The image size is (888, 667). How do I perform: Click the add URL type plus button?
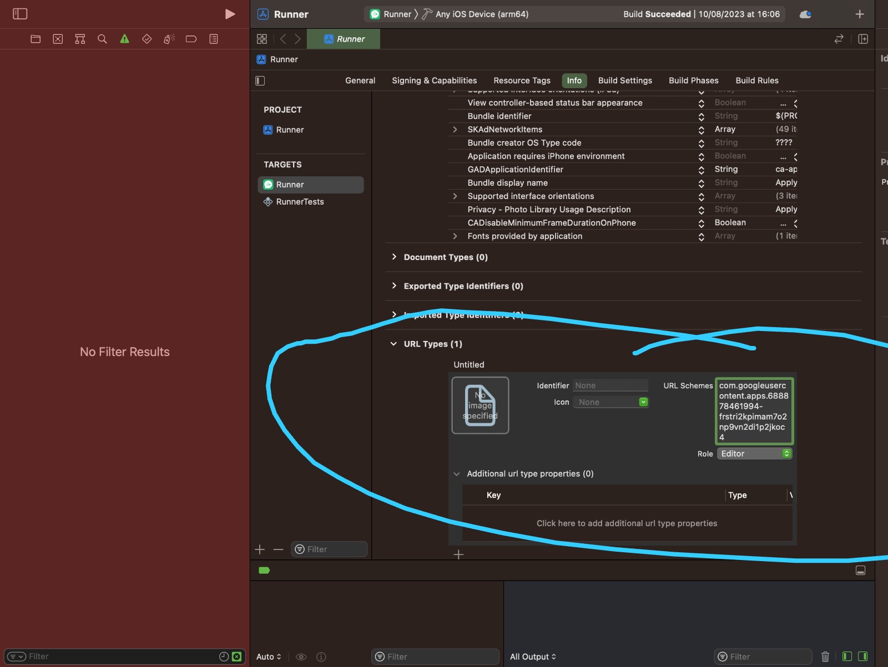pyautogui.click(x=458, y=554)
